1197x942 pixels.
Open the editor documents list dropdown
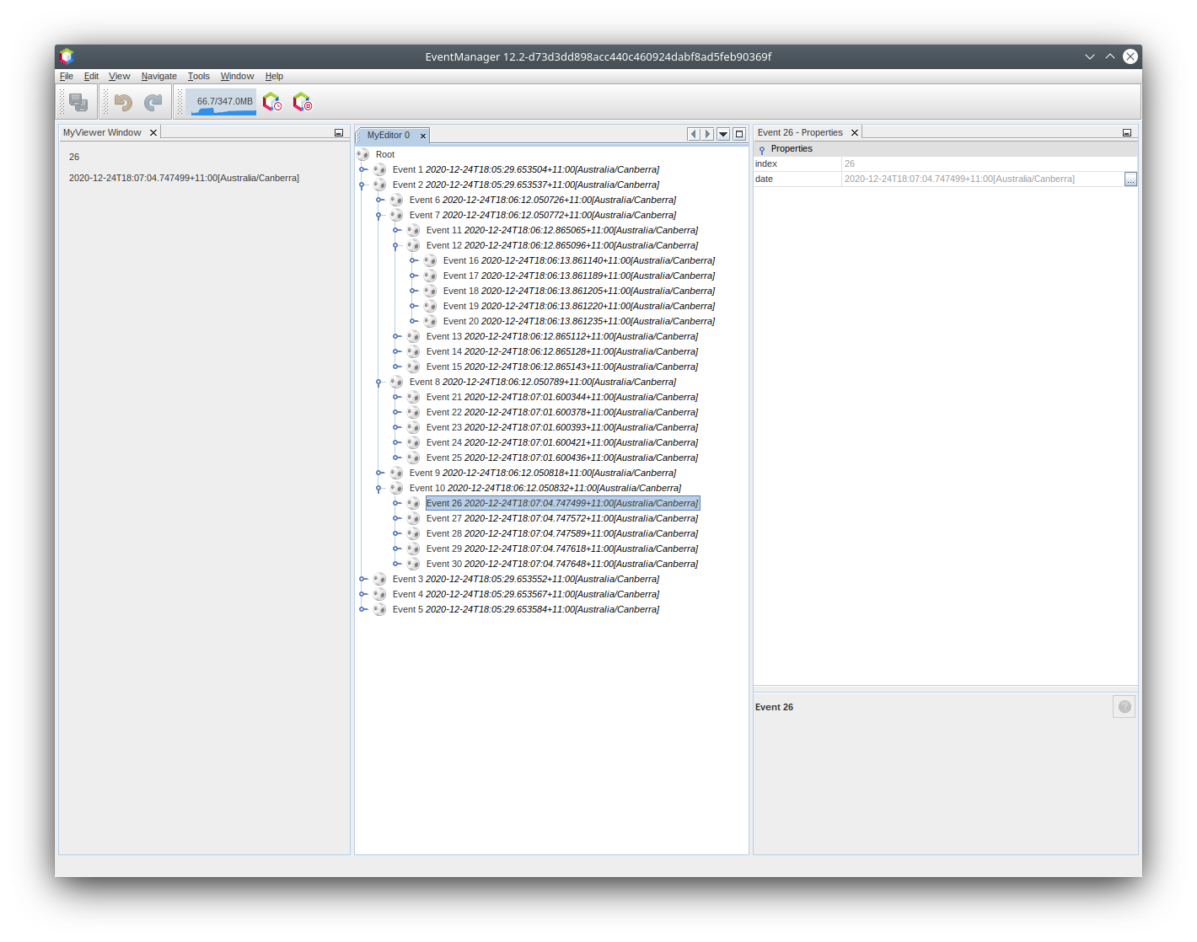[x=723, y=134]
